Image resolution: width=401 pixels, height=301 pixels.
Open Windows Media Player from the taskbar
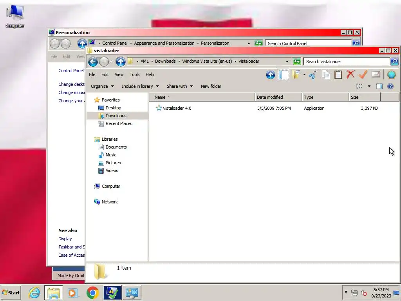click(72, 293)
